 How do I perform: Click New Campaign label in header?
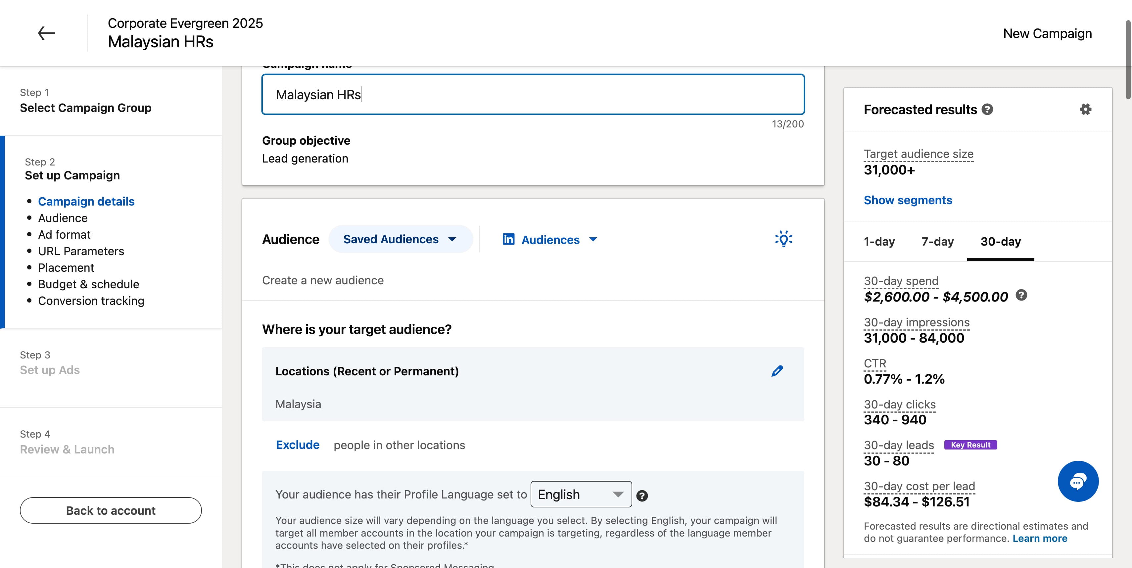(1047, 34)
